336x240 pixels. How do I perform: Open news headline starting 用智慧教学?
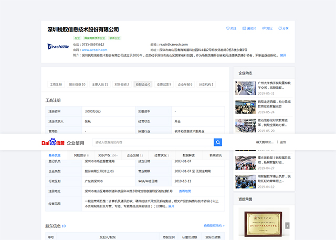pyautogui.click(x=274, y=179)
